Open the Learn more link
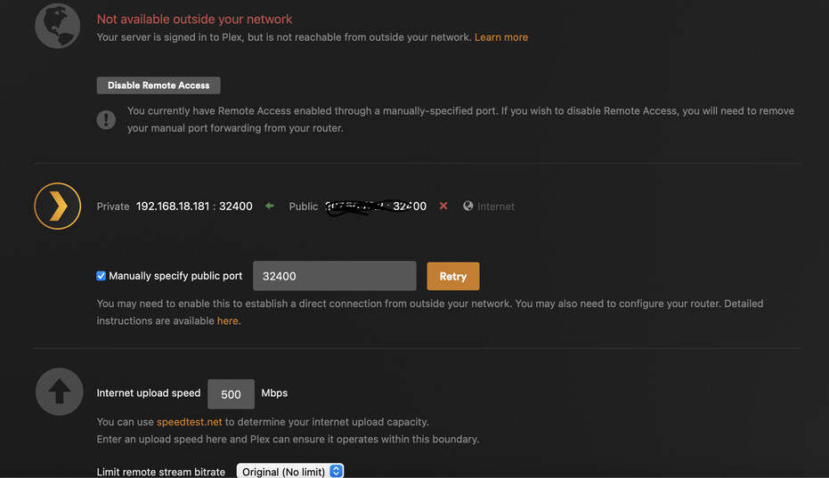Viewport: 829px width, 478px height. click(501, 37)
